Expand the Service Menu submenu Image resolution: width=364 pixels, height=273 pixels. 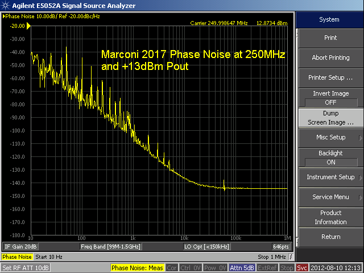330,197
